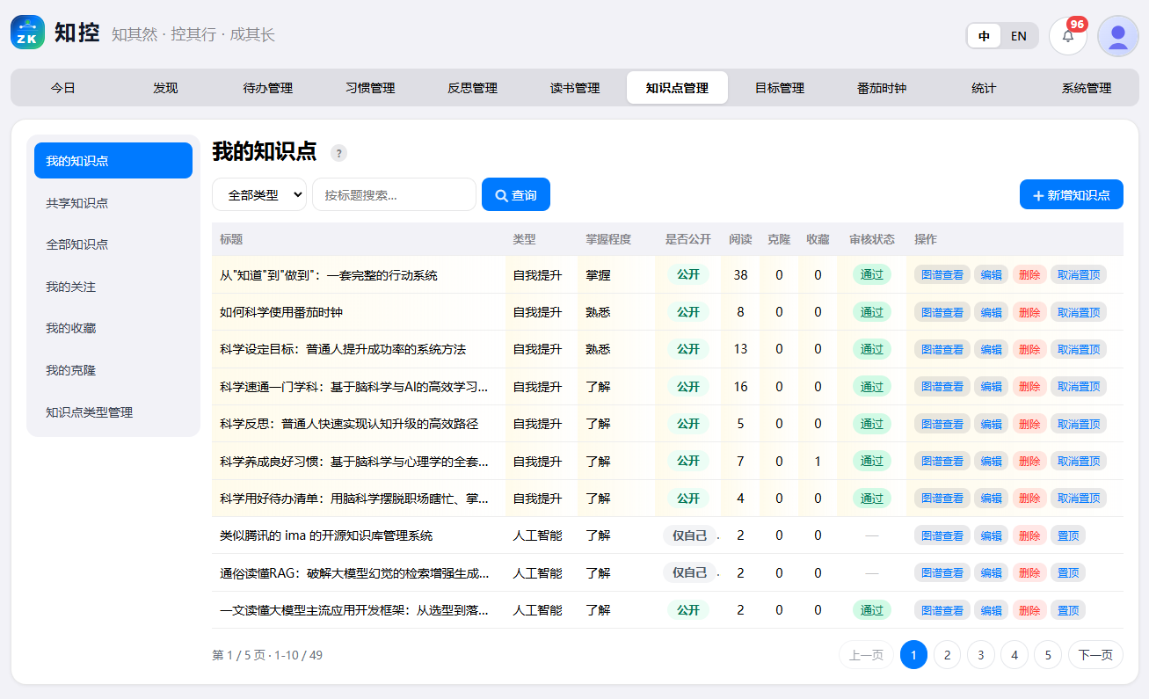The image size is (1149, 699).
Task: Click the ZK app logo icon
Action: pyautogui.click(x=27, y=33)
